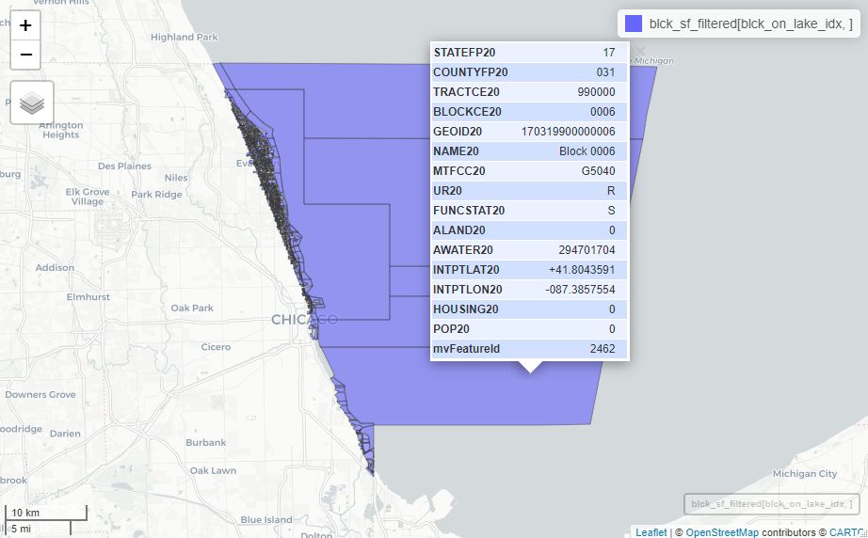
Task: Open the OpenStreetMap attribution link
Action: [722, 532]
